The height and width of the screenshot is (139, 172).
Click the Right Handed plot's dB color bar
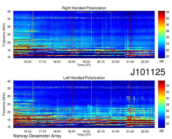pyautogui.click(x=161, y=34)
